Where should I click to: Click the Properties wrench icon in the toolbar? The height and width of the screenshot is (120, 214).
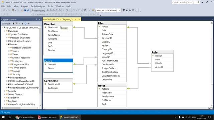tap(127, 10)
